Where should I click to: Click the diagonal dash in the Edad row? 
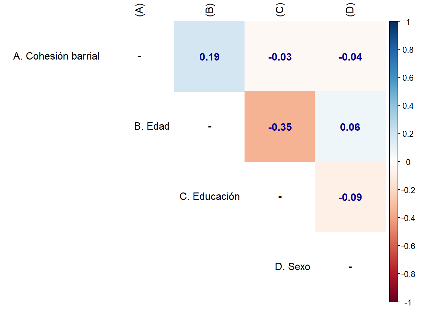[x=210, y=127]
